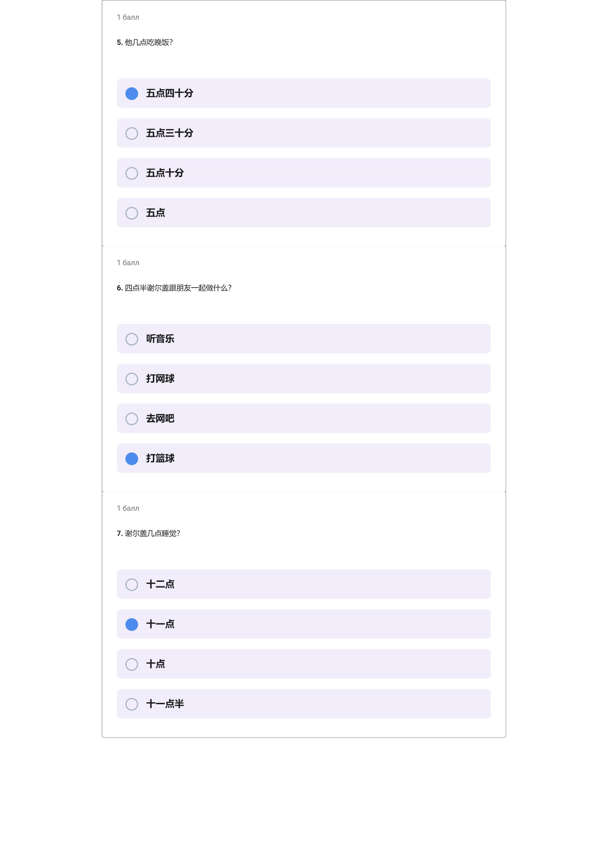Select the radio button for 五点四十分
This screenshot has height=857, width=606.
point(131,93)
